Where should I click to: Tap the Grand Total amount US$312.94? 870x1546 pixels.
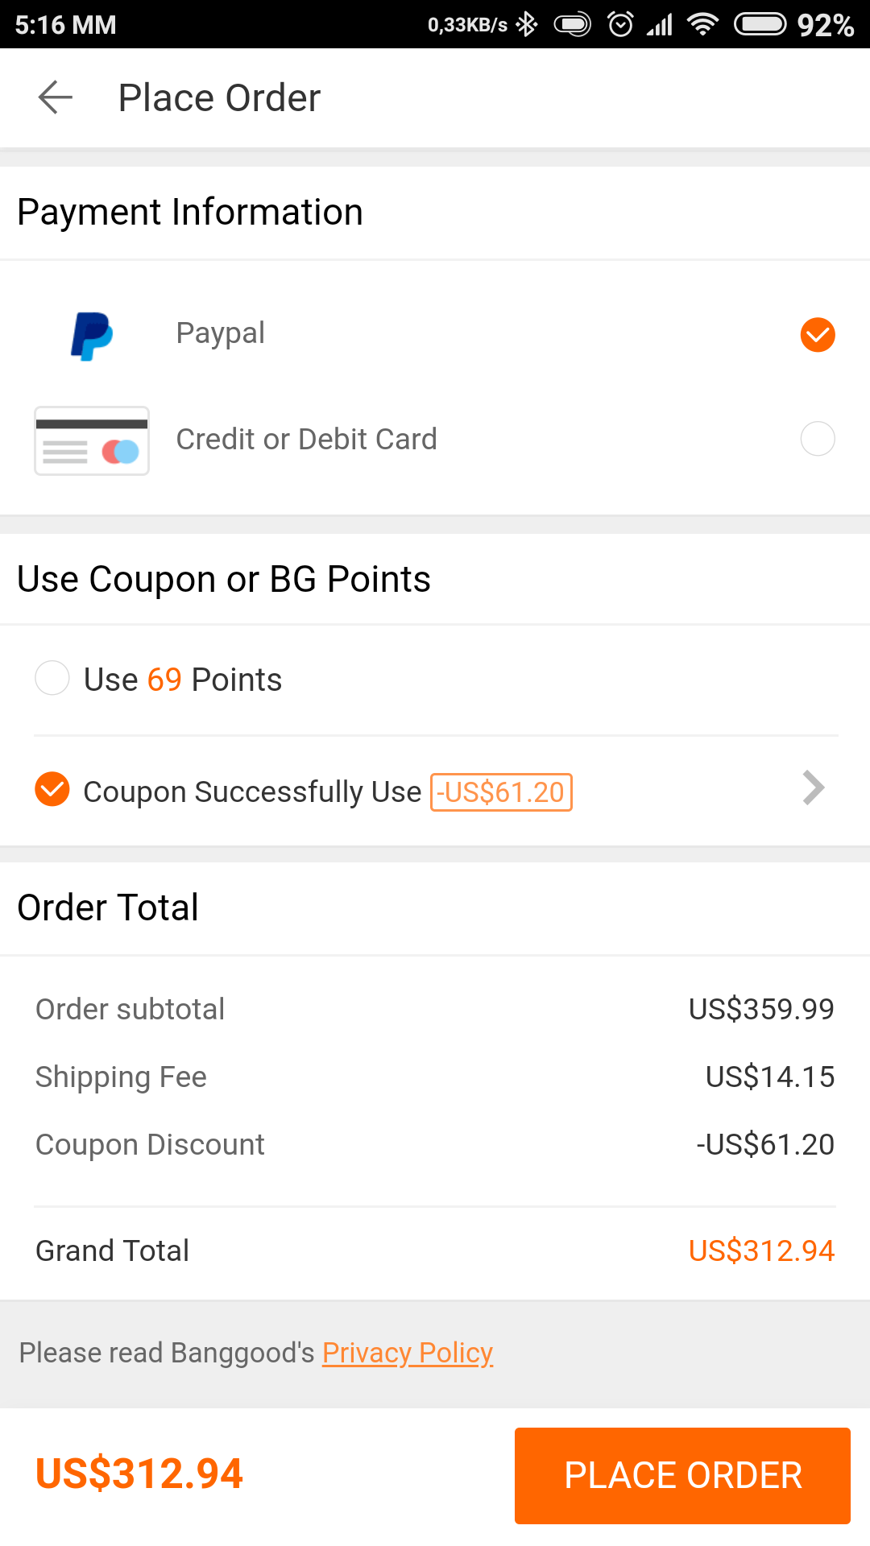[x=761, y=1250]
